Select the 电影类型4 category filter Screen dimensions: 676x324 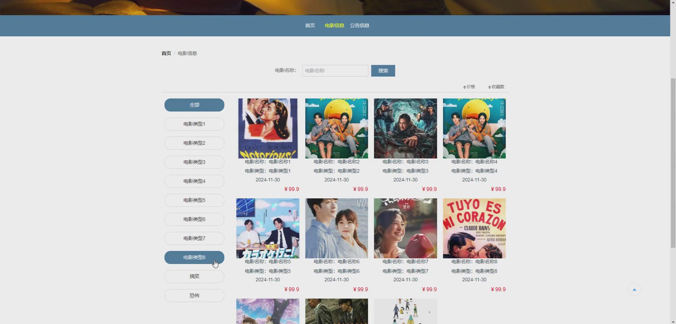click(194, 181)
